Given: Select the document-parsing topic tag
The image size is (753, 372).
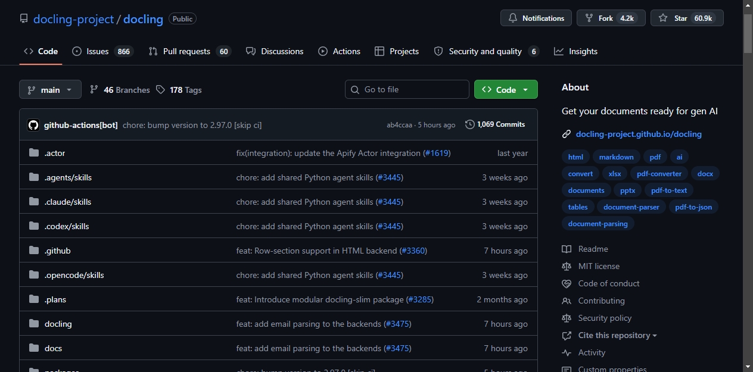Looking at the screenshot, I should coord(598,224).
